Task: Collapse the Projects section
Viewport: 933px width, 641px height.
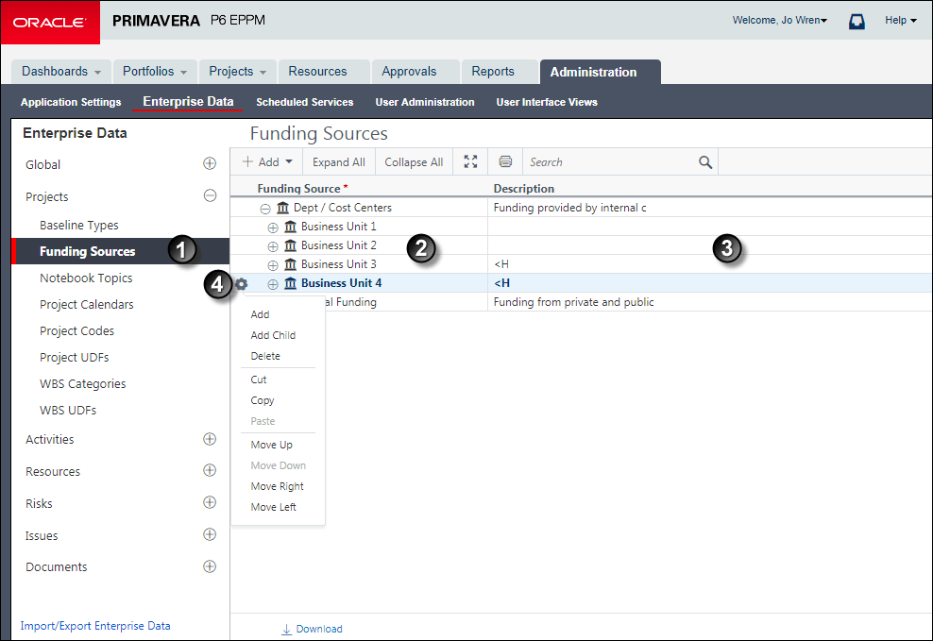Action: (x=210, y=195)
